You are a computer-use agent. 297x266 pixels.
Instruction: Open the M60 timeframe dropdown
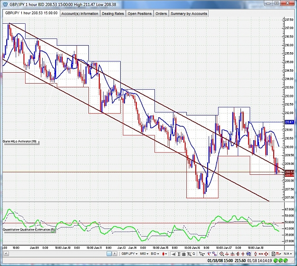coord(144,254)
